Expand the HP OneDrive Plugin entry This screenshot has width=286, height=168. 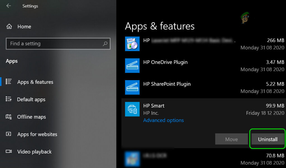point(204,66)
